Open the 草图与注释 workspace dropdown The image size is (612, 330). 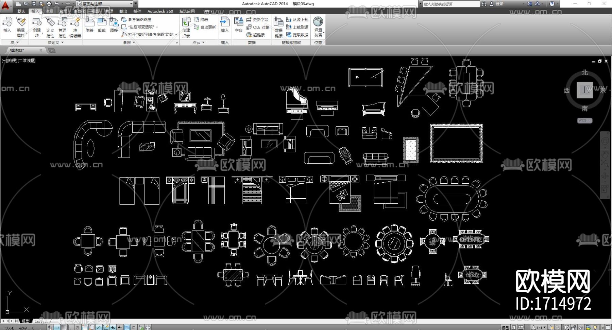[104, 4]
